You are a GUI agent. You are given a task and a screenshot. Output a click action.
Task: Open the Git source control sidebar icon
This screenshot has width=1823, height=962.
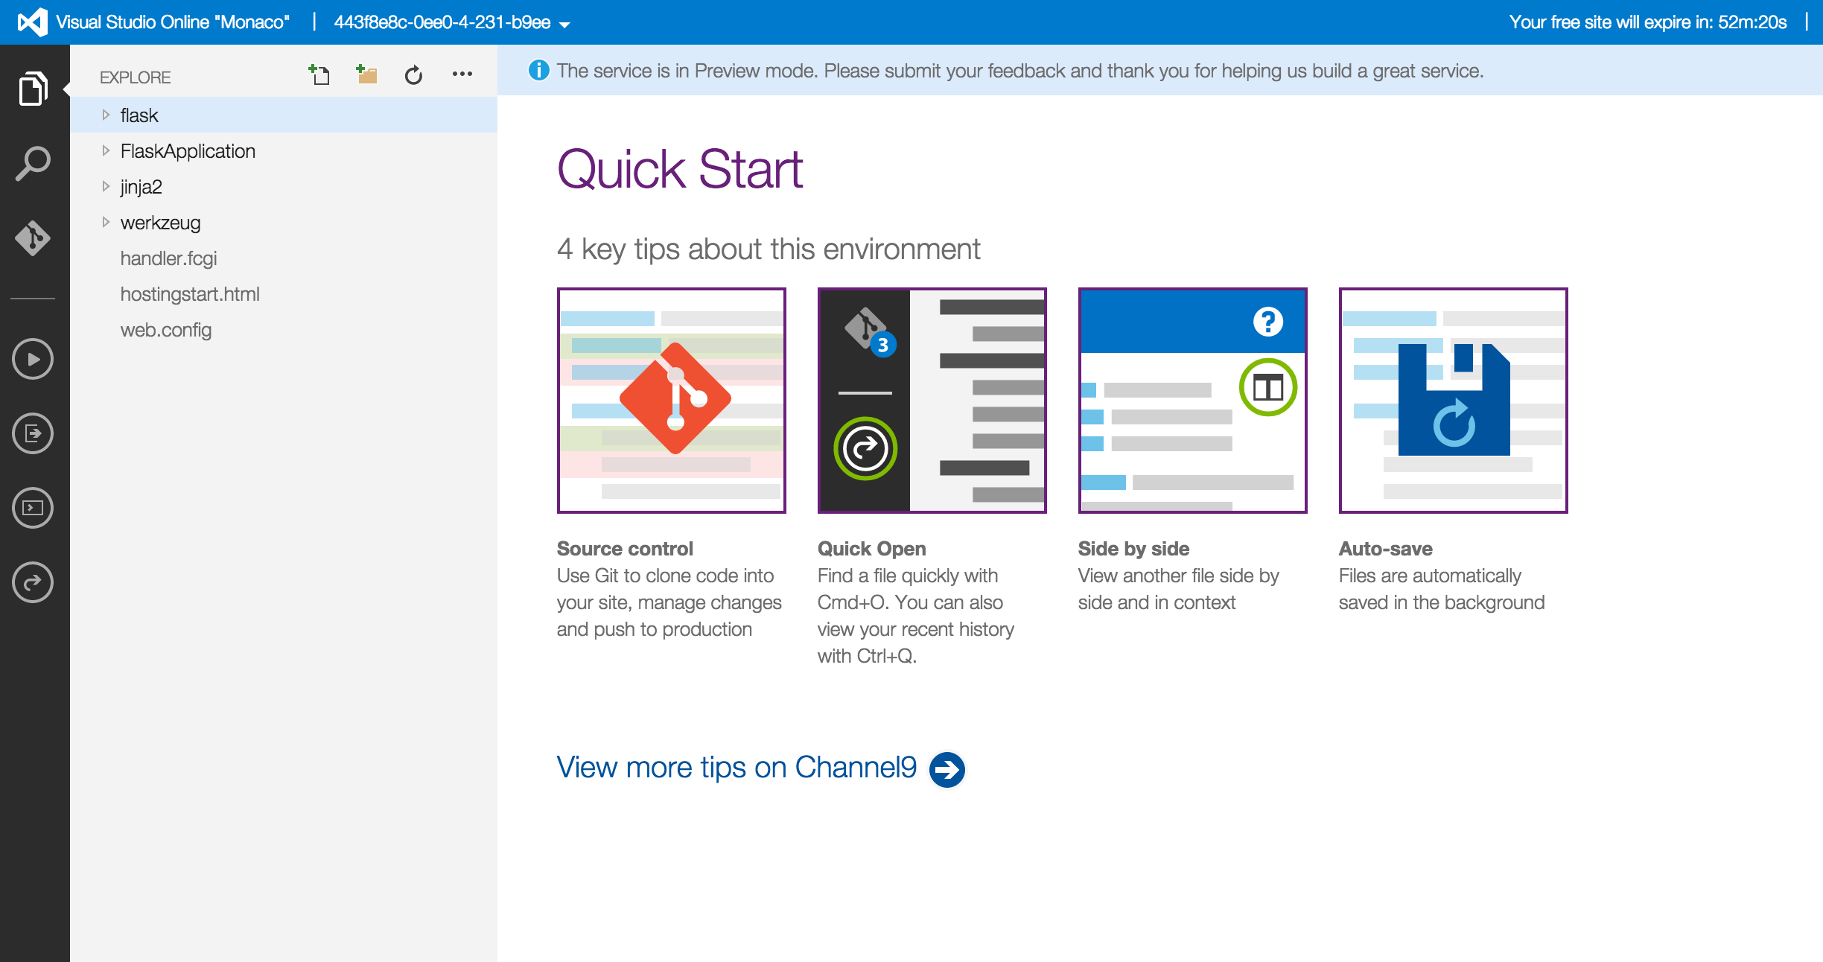[33, 238]
